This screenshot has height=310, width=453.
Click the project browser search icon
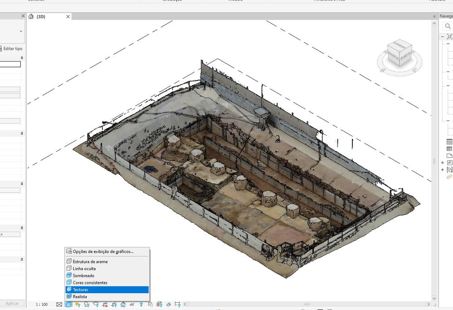[x=447, y=26]
